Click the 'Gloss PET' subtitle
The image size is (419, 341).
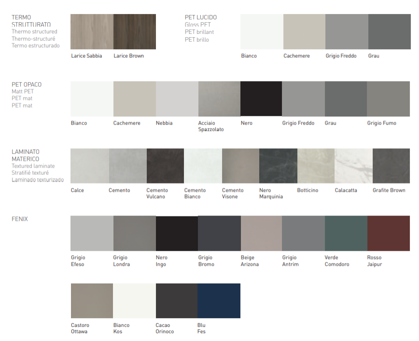point(198,25)
